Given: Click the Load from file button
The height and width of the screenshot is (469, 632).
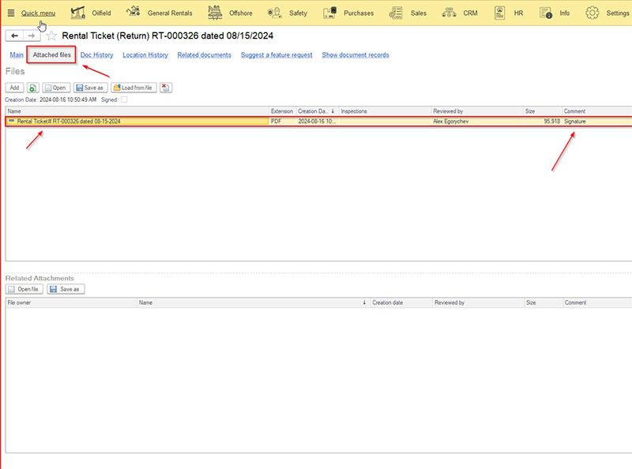Looking at the screenshot, I should coord(134,88).
